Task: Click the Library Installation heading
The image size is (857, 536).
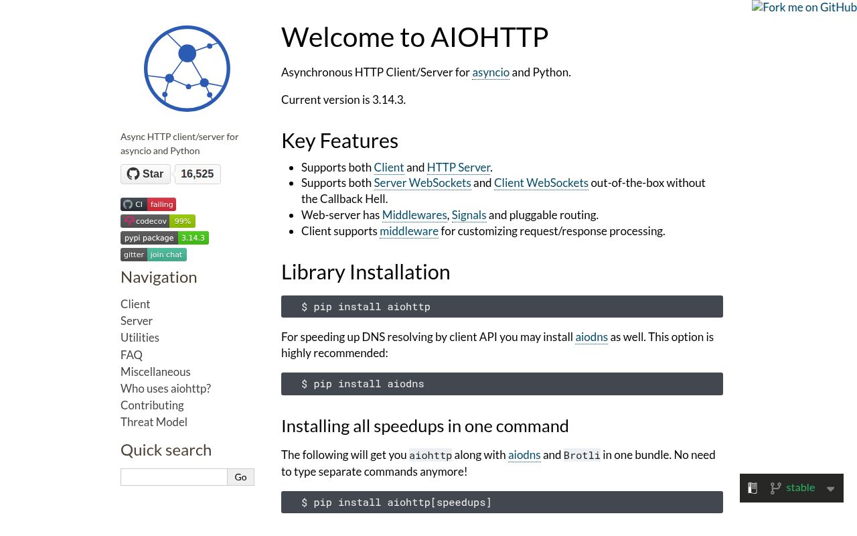Action: [366, 272]
